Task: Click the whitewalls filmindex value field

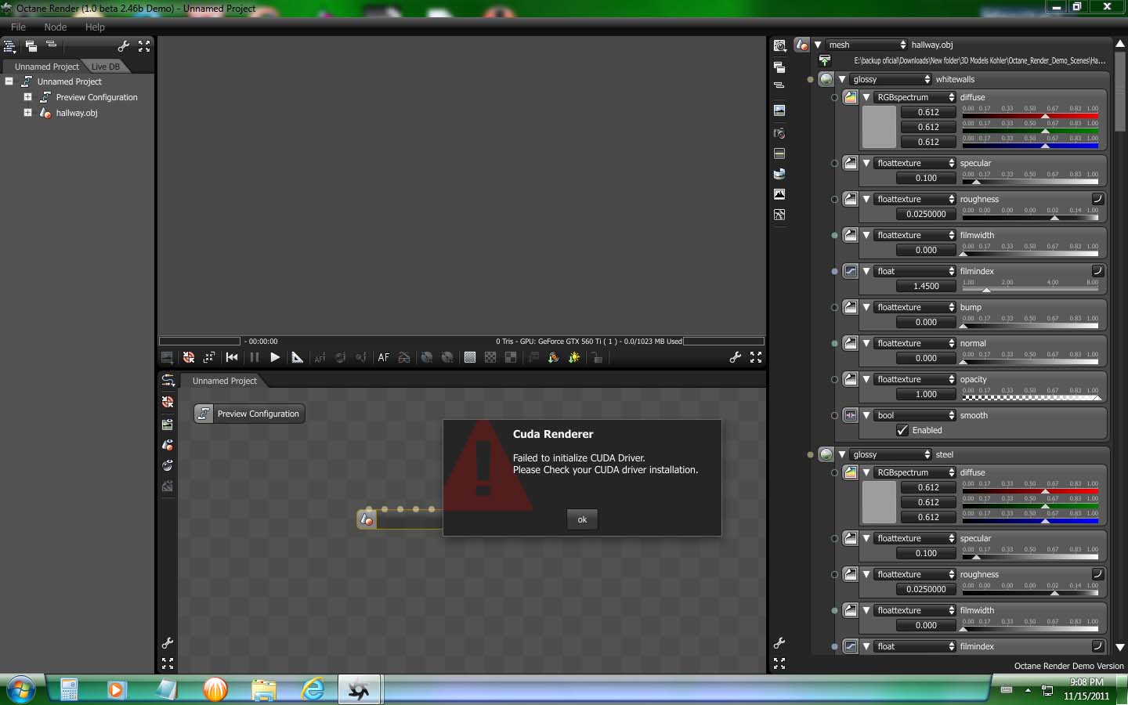Action: point(927,286)
